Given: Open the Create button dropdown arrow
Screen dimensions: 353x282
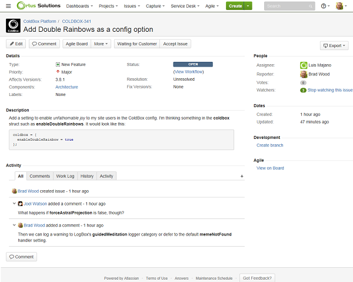Looking at the screenshot, I should (x=249, y=6).
